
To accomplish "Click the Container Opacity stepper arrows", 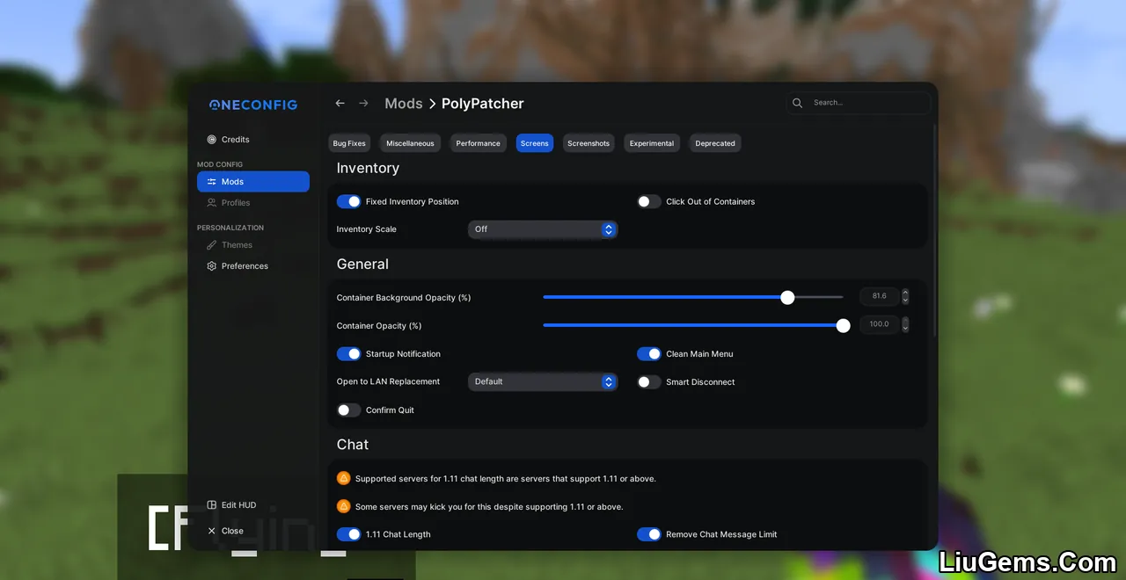I will [x=905, y=325].
